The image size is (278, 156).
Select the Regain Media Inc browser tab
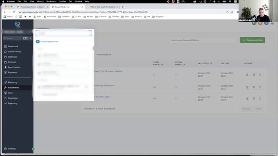tap(67, 7)
